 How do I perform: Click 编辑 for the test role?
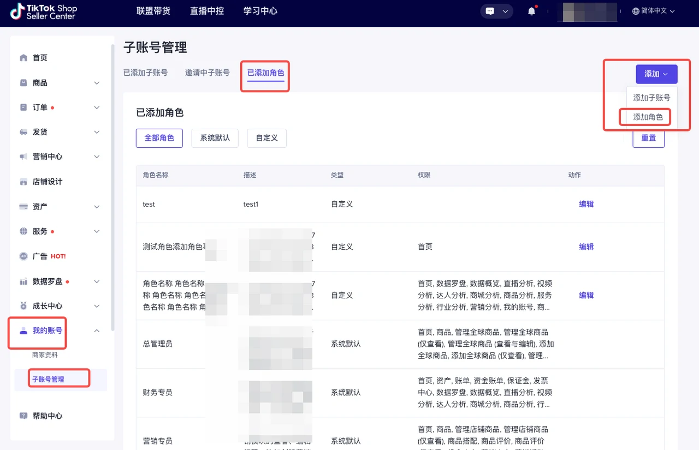point(586,204)
